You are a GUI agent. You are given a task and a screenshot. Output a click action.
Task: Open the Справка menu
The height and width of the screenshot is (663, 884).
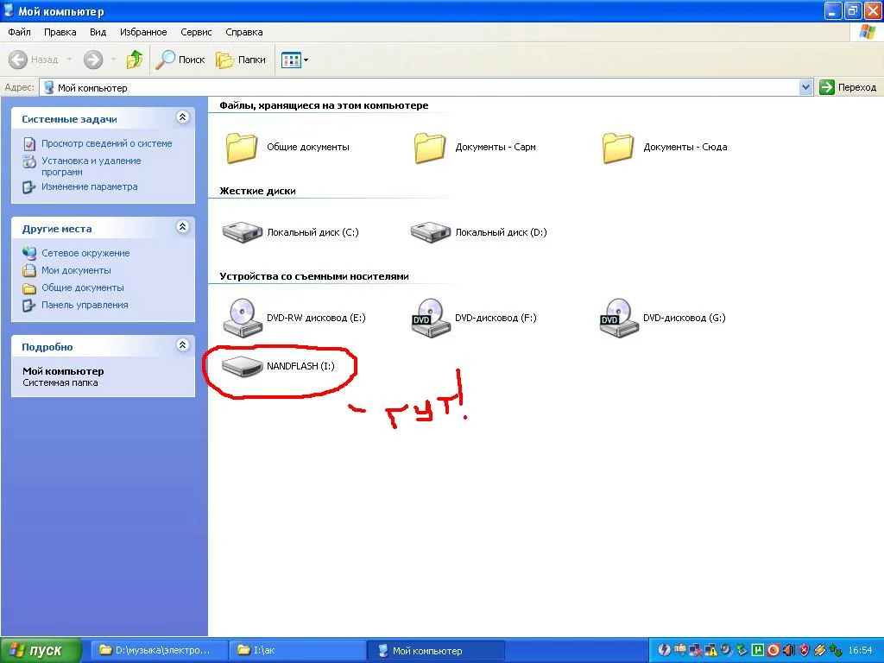[244, 32]
